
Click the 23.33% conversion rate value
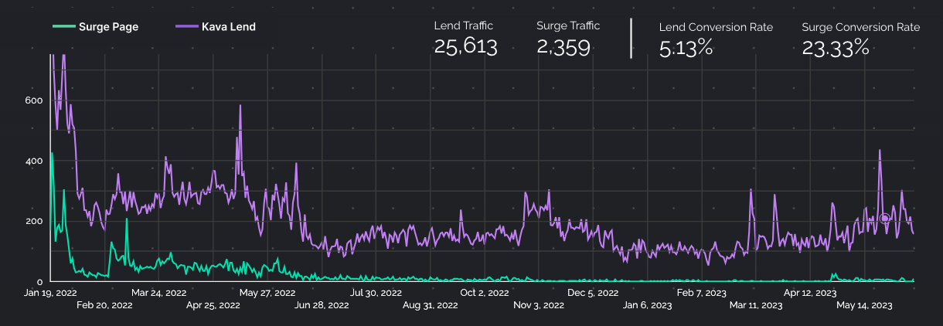click(836, 48)
